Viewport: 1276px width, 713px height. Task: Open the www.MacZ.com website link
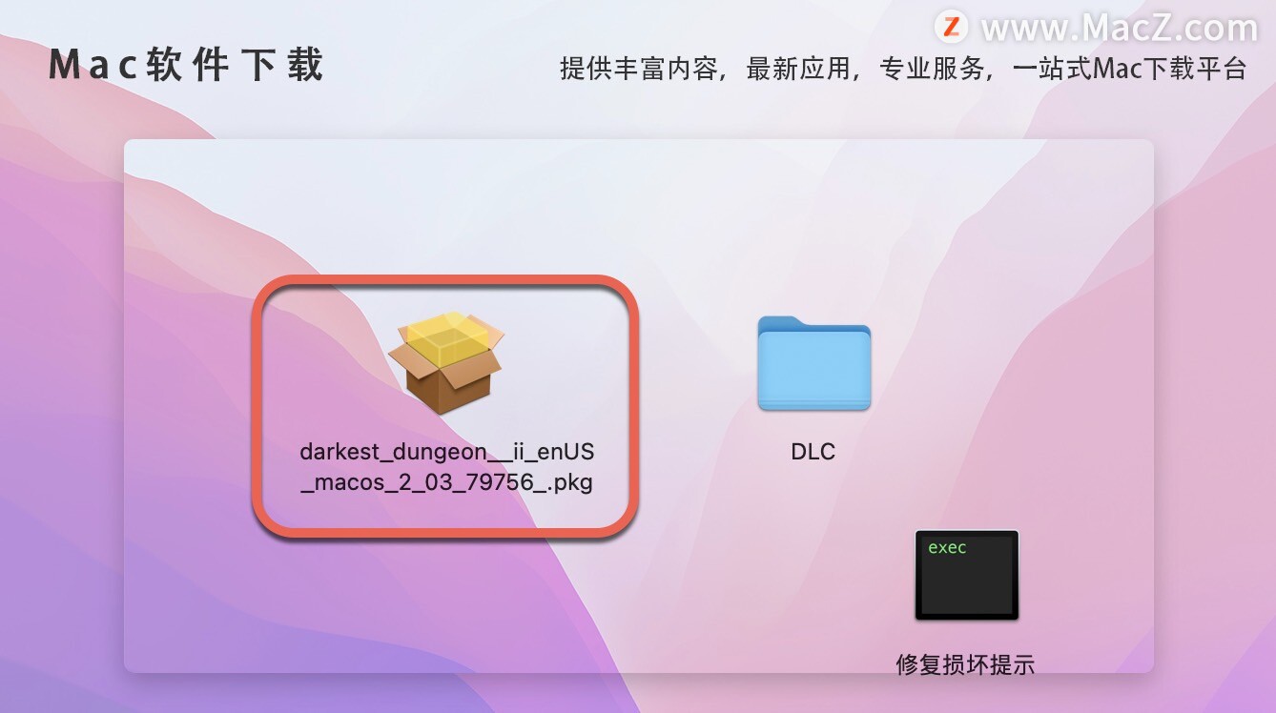[1120, 29]
